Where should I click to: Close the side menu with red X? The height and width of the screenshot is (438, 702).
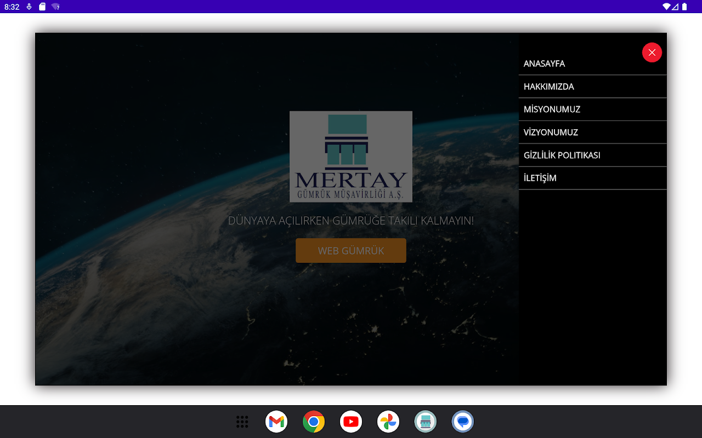click(x=652, y=53)
